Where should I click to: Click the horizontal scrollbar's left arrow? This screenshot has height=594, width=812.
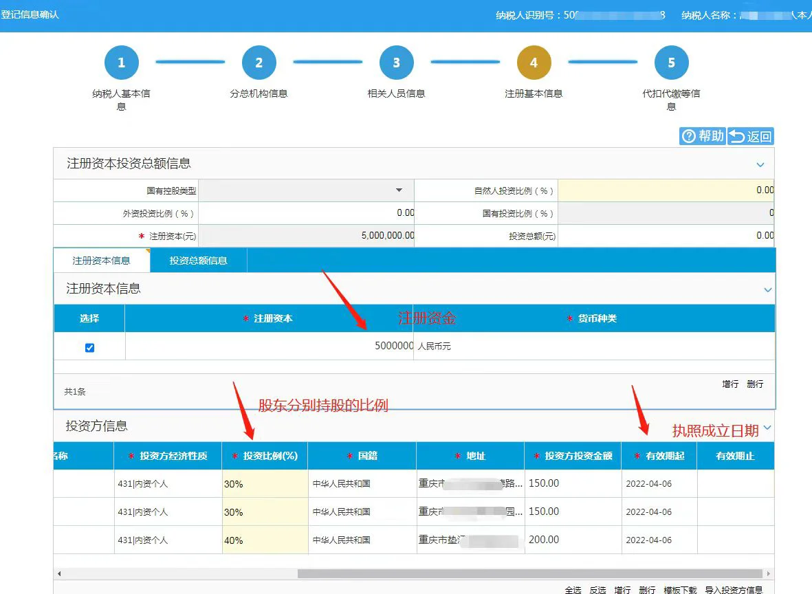click(x=59, y=573)
